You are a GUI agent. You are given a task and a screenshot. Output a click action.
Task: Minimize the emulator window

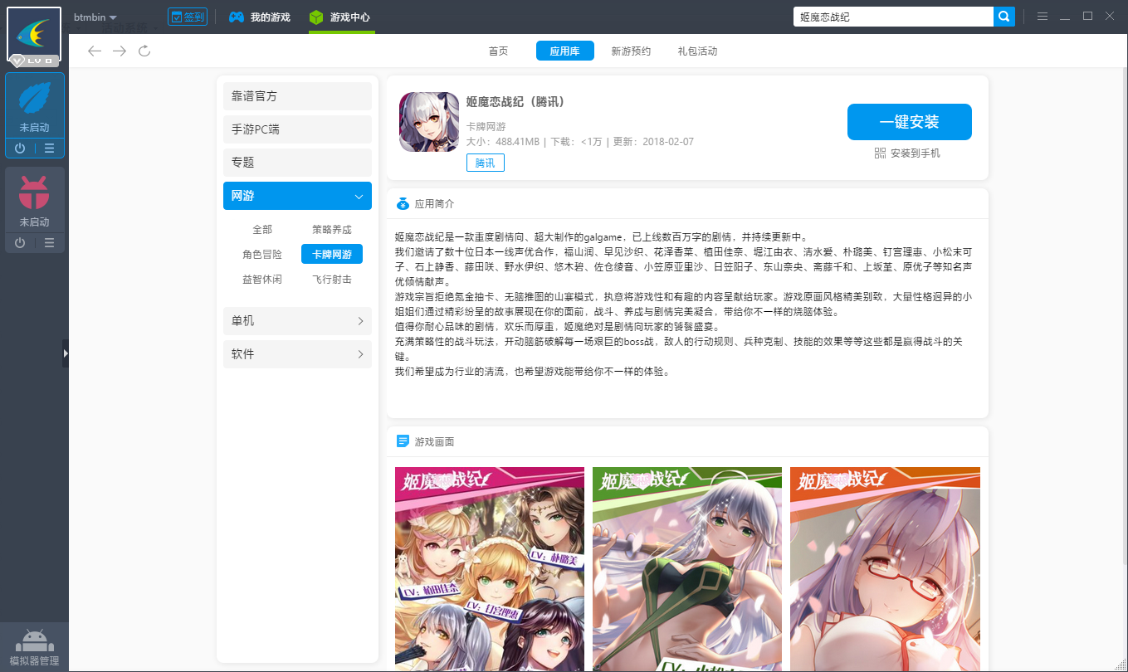[x=1065, y=17]
